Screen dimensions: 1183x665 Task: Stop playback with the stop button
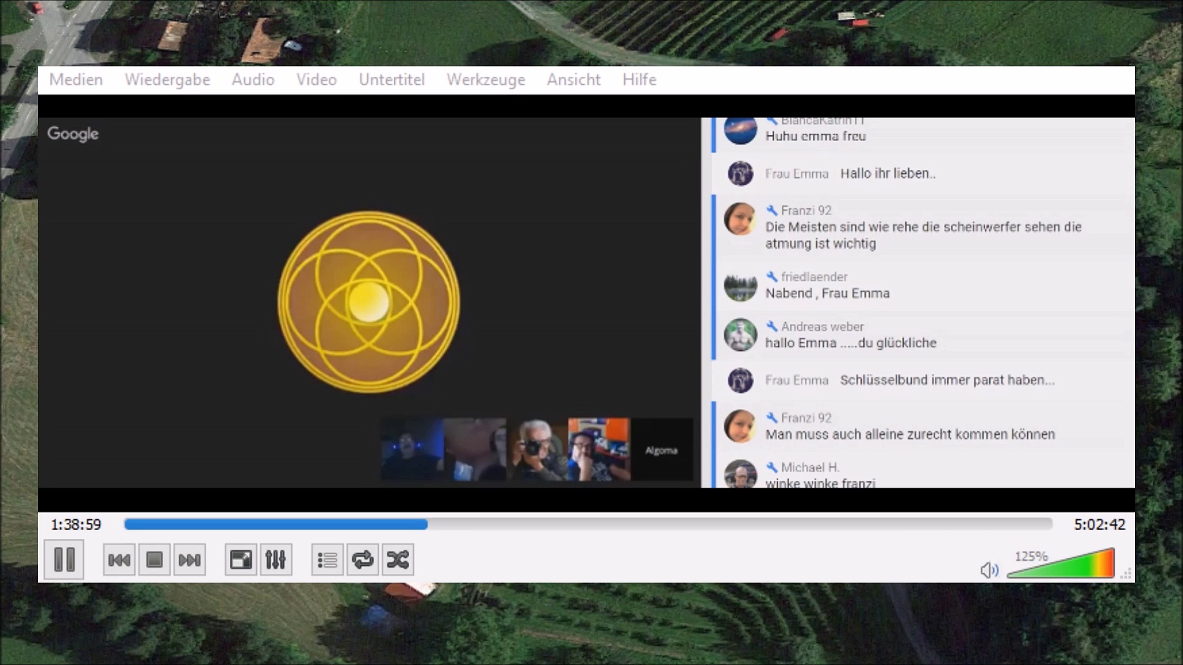coord(154,560)
